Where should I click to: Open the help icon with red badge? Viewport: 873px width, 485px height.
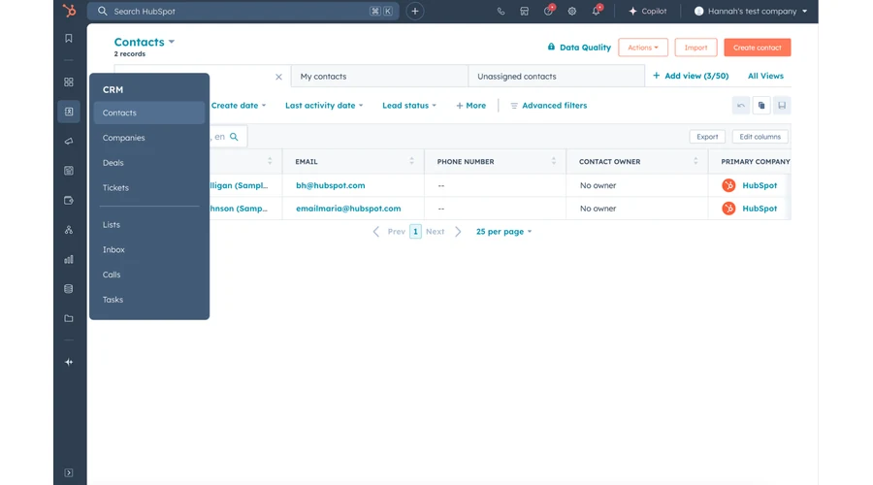(x=548, y=11)
